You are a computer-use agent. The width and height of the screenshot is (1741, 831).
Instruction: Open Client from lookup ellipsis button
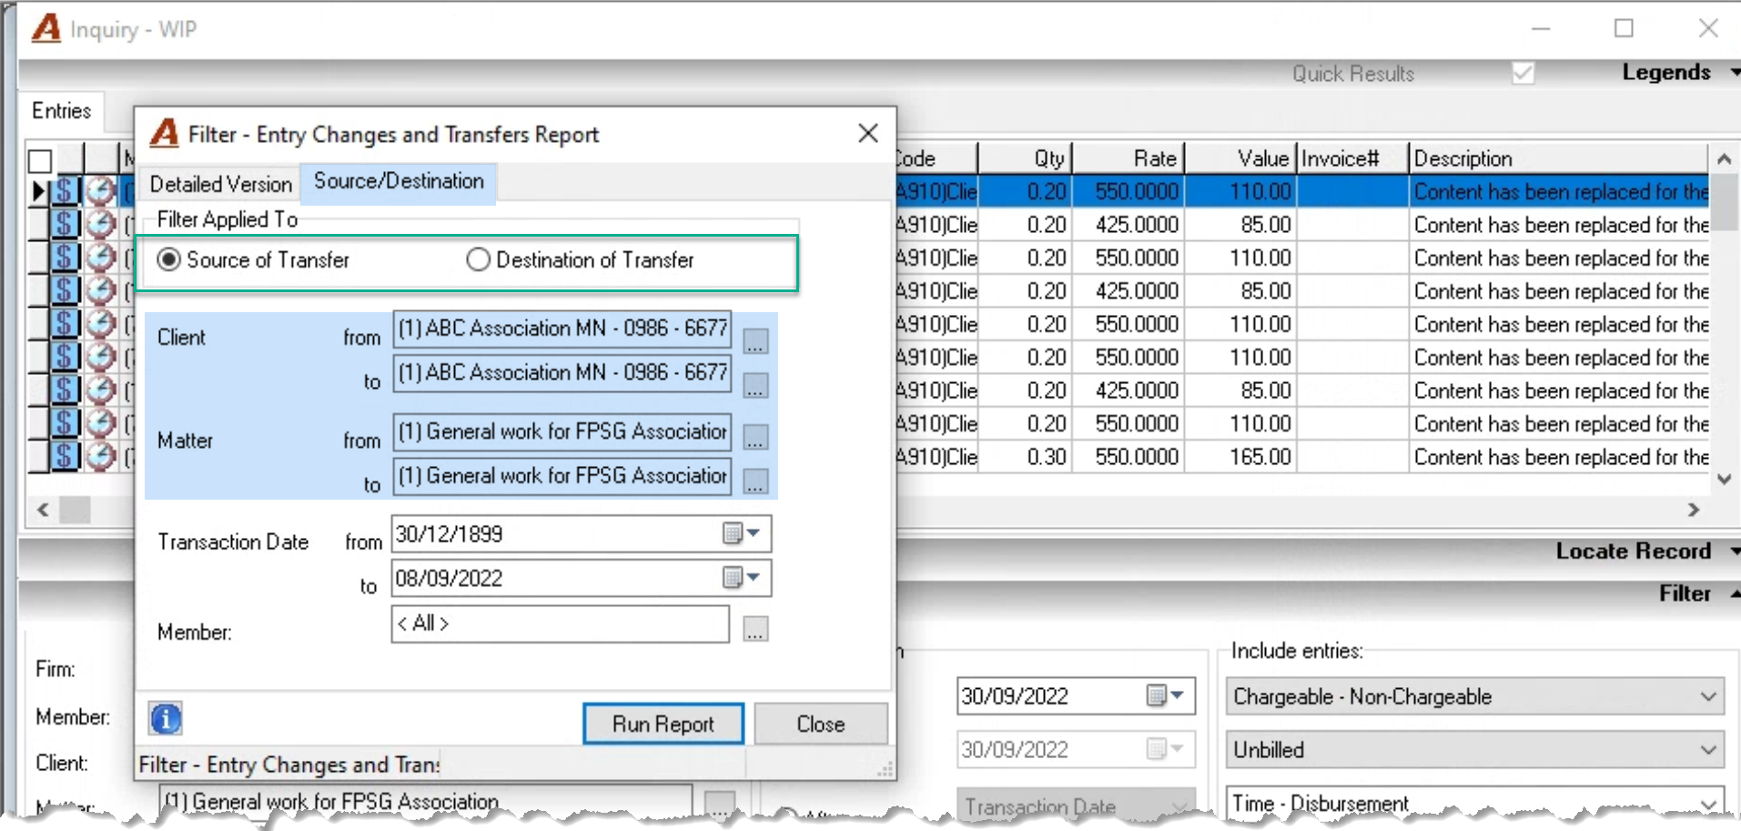coord(755,341)
